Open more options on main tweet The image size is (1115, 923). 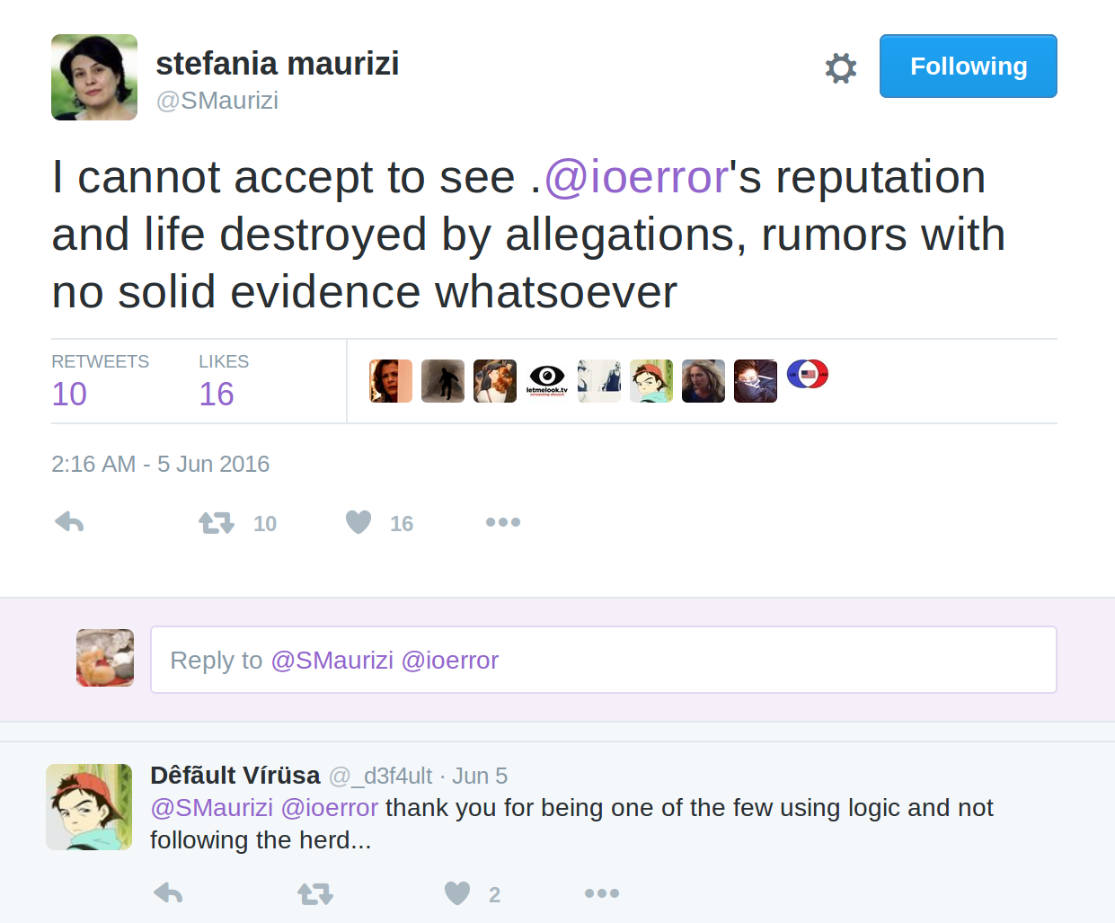(x=502, y=522)
